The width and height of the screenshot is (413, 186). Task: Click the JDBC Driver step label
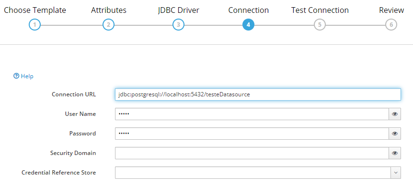pos(178,10)
